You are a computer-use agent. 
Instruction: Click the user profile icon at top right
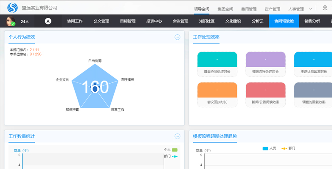coord(325,8)
